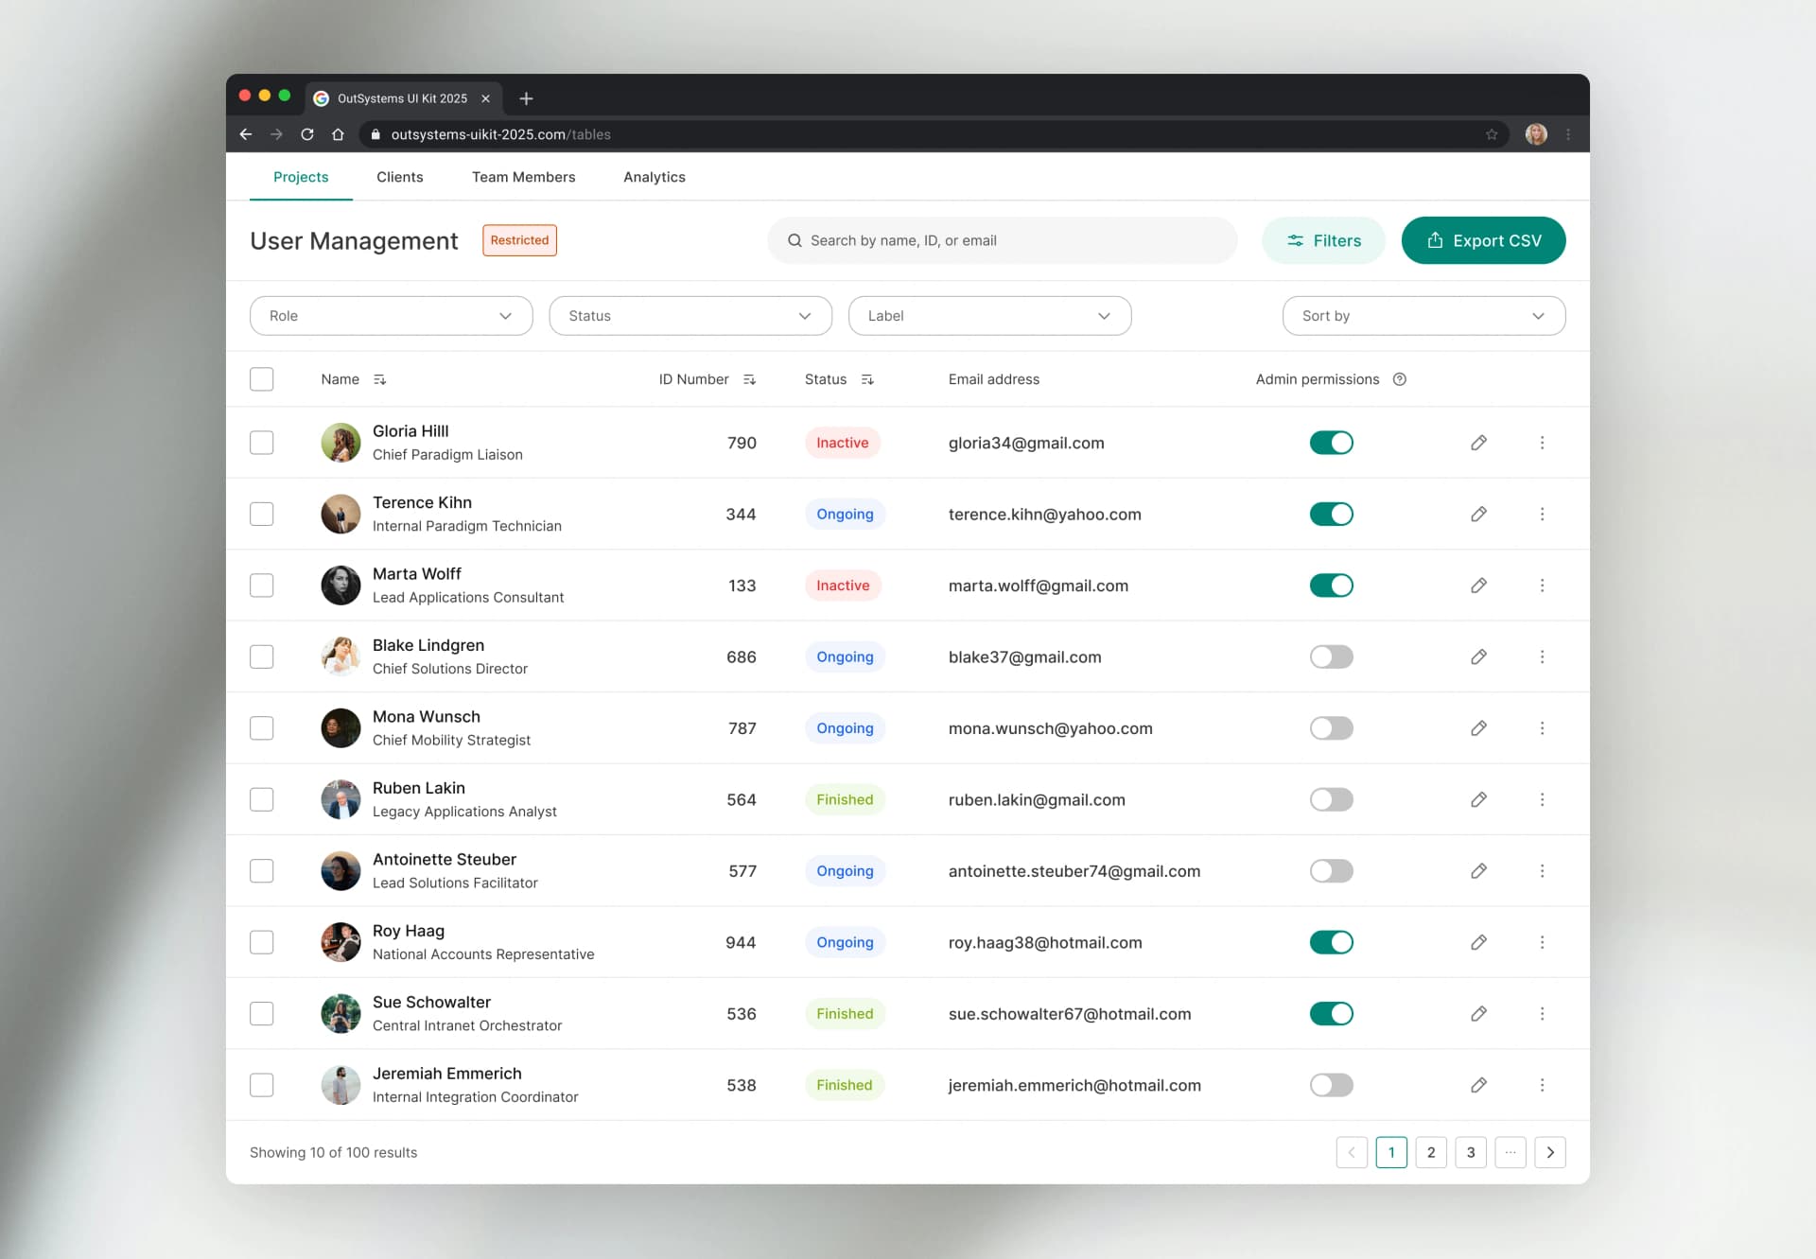
Task: Click the Finished status for Ruben Lakin
Action: [845, 799]
